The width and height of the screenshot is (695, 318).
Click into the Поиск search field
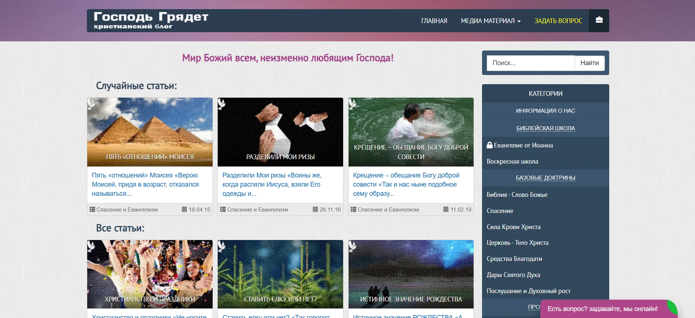click(530, 63)
